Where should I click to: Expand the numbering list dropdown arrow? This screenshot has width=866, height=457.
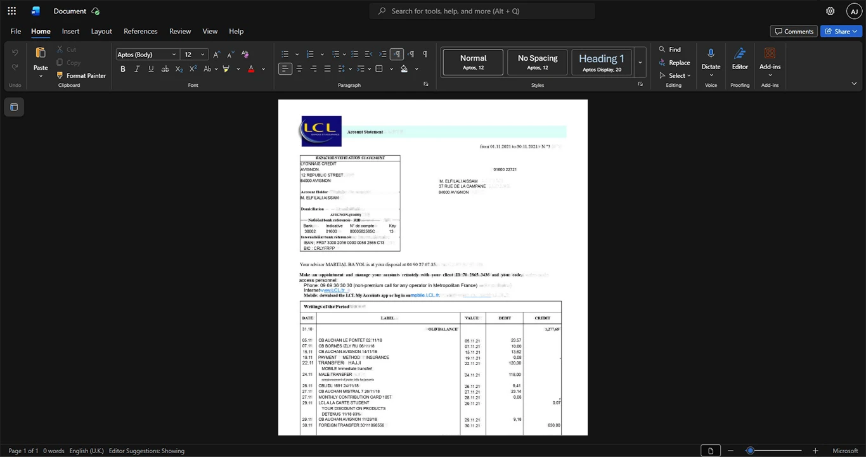coord(322,54)
